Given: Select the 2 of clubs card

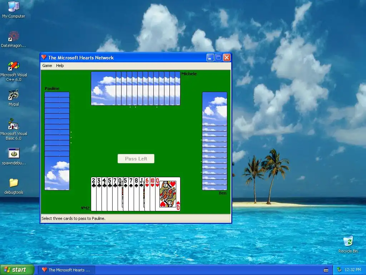Looking at the screenshot, I should coord(94,194).
